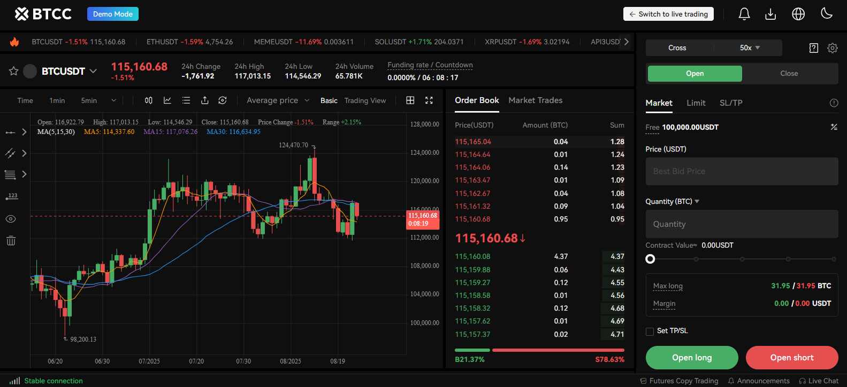Click the Quantity input field
This screenshot has width=847, height=387.
click(x=741, y=224)
